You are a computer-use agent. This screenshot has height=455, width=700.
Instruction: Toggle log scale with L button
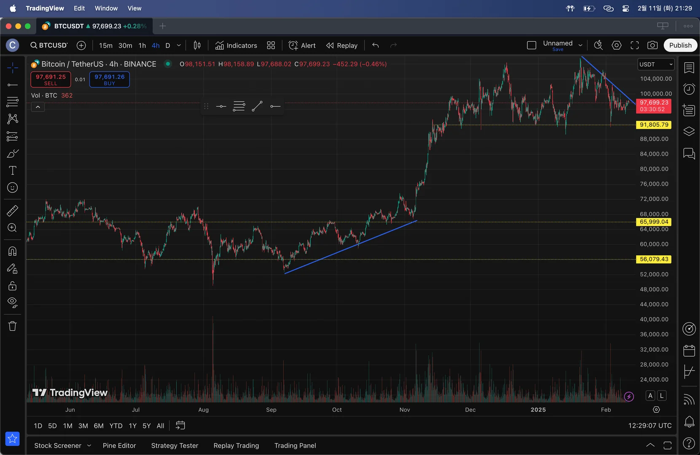[x=662, y=396]
